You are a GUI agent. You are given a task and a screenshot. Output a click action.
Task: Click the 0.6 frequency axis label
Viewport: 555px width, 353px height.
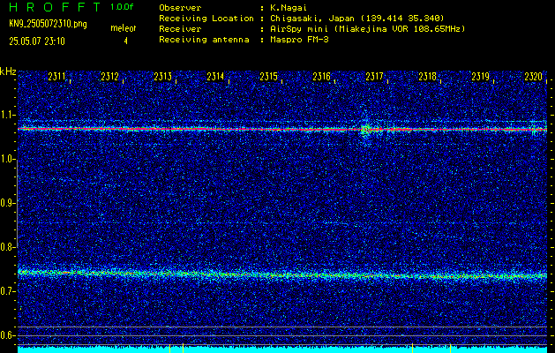[x=7, y=335]
